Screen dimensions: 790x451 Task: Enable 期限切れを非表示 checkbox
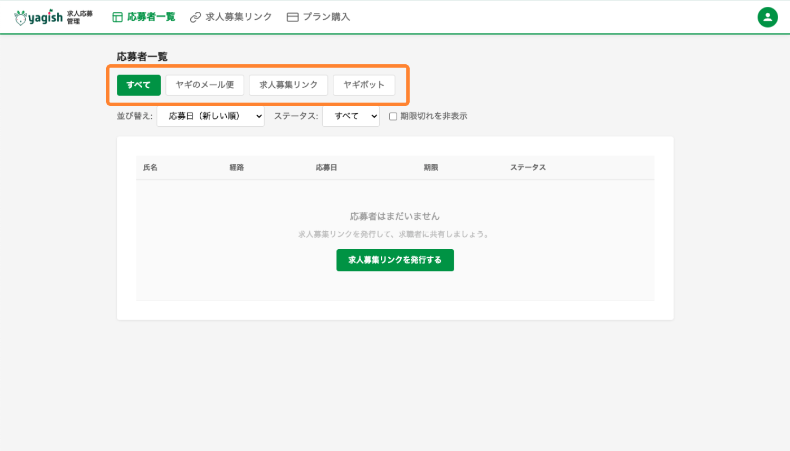point(393,117)
